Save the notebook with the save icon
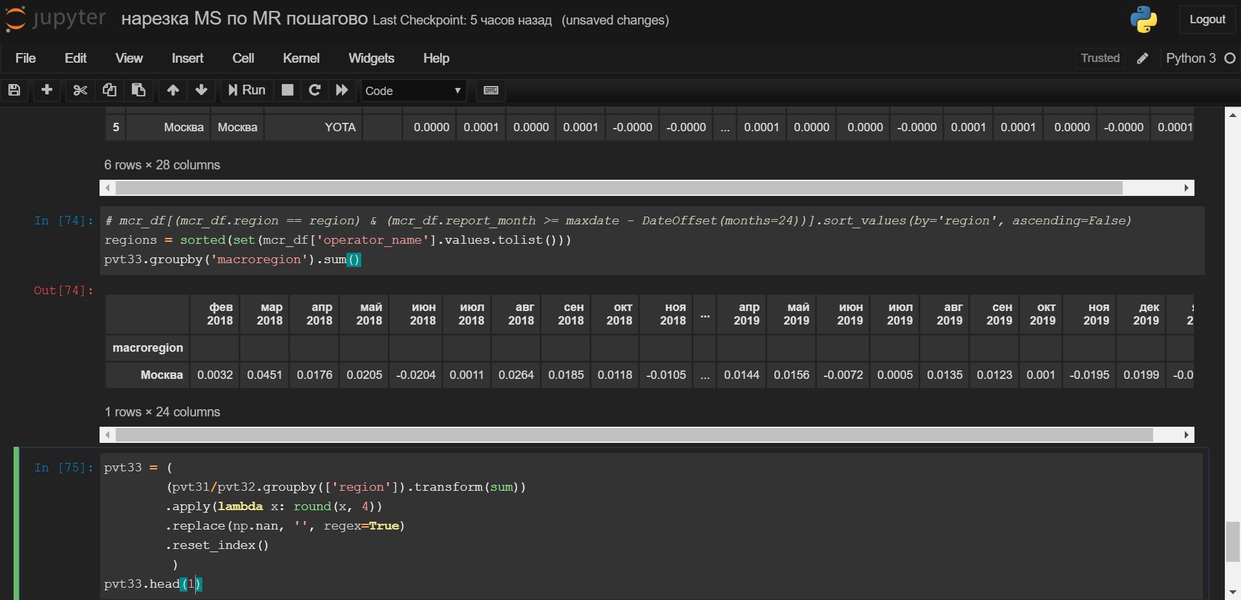1241x600 pixels. tap(14, 91)
